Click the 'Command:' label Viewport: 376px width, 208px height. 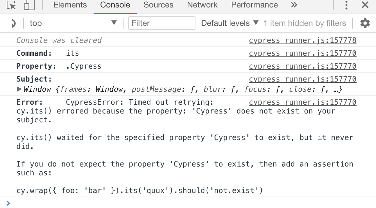(x=34, y=53)
